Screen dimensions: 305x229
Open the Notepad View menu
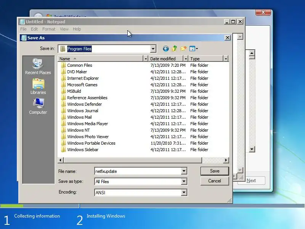[64, 29]
